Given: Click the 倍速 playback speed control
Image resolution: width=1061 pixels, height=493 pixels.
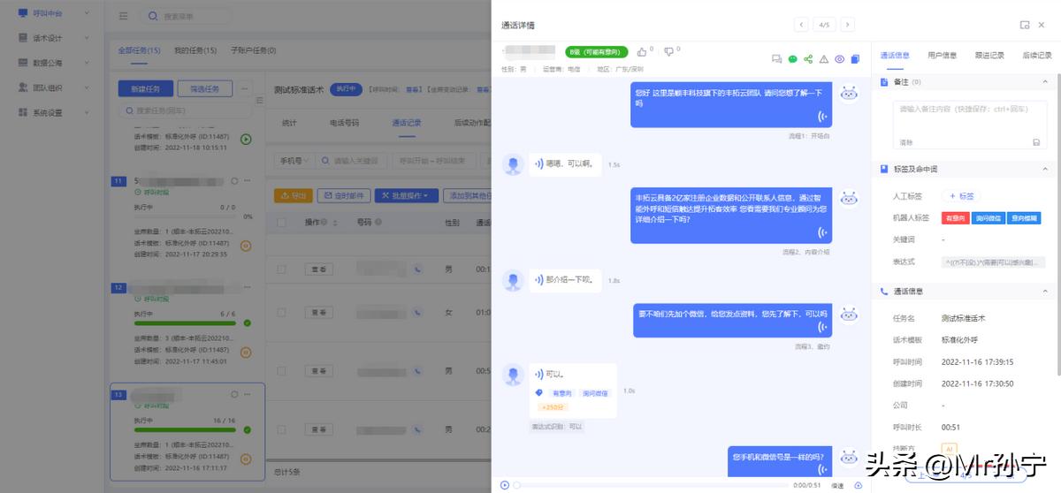Looking at the screenshot, I should click(838, 485).
